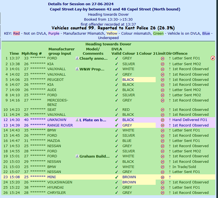Click 'UNKNOWN' manufacturer in row 12

click(57, 120)
